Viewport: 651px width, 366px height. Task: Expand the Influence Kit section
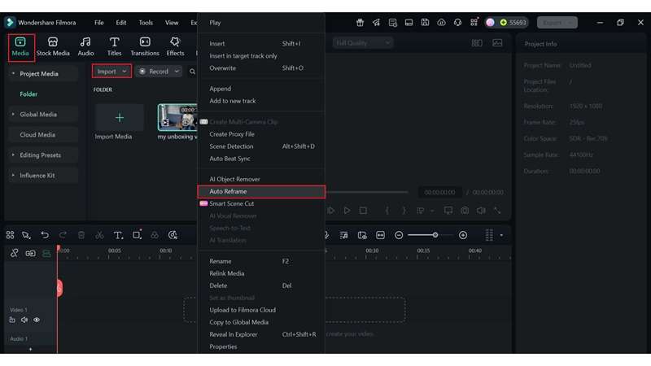pyautogui.click(x=13, y=175)
